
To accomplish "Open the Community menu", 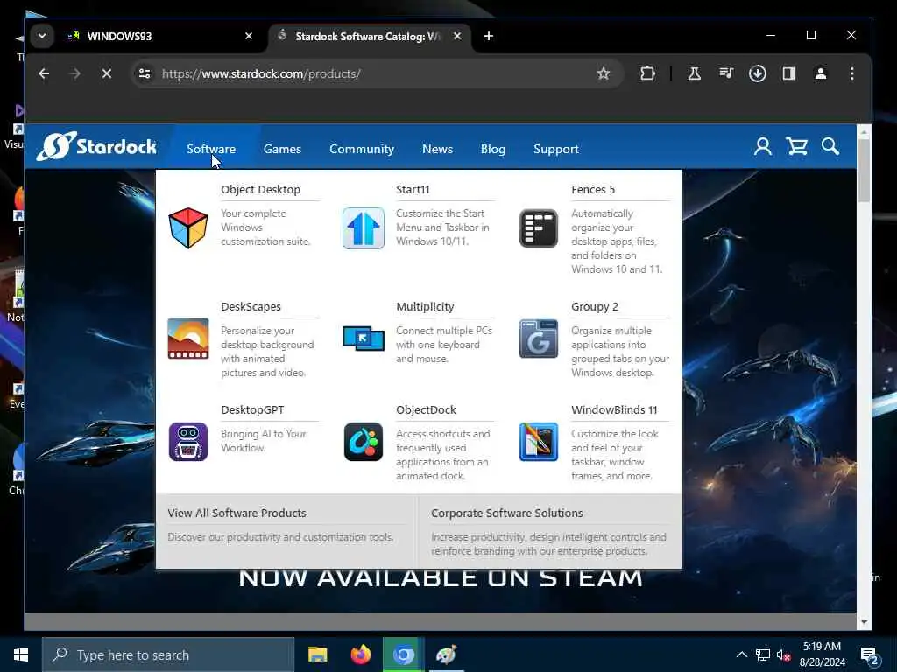I will point(362,149).
